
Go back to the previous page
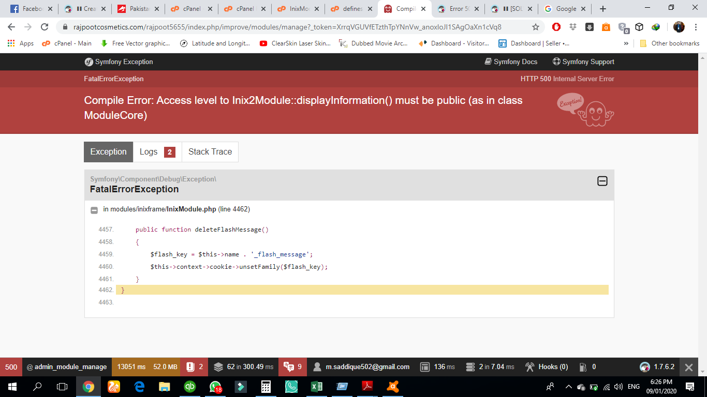pyautogui.click(x=11, y=27)
